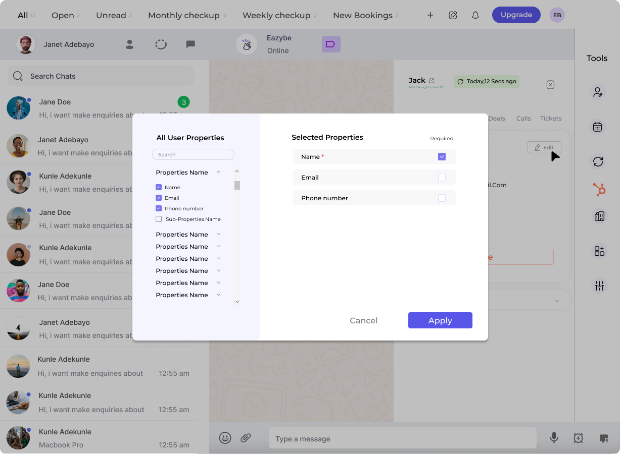Check Sub-Properties Name in All User Properties

click(x=159, y=219)
